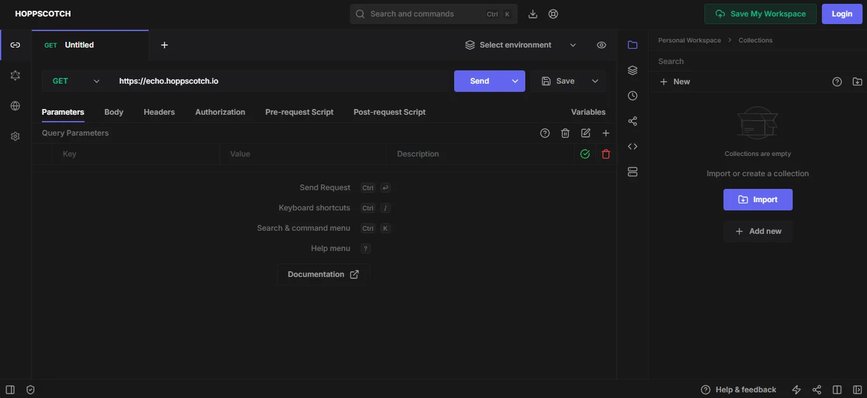Open the Mock servers icon panel
This screenshot has width=867, height=398.
pyautogui.click(x=632, y=172)
